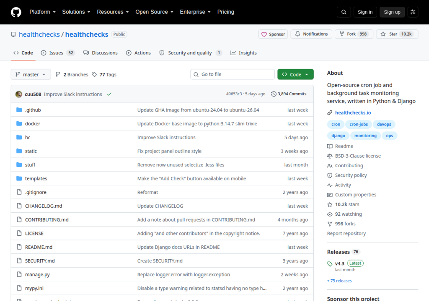Image resolution: width=429 pixels, height=301 pixels.
Task: Click the cuu508 author avatar
Action: (18, 94)
